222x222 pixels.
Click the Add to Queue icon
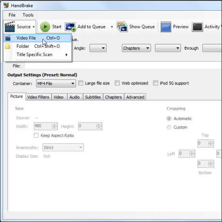(x=70, y=27)
